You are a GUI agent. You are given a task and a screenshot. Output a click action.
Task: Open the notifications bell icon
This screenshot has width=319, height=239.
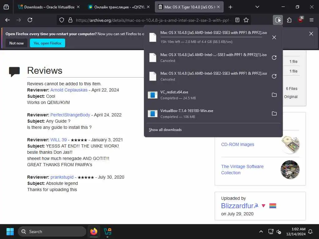[311, 232]
